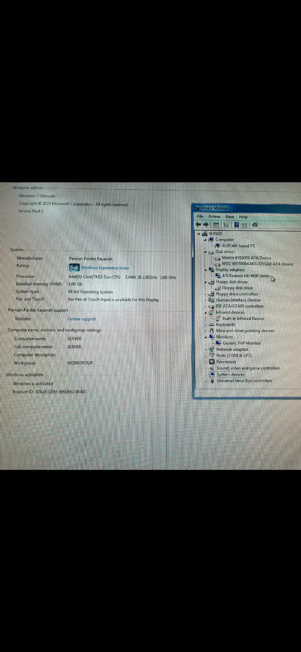Select the System devices tree entry
Viewport: 301px width, 652px height.
(x=231, y=375)
